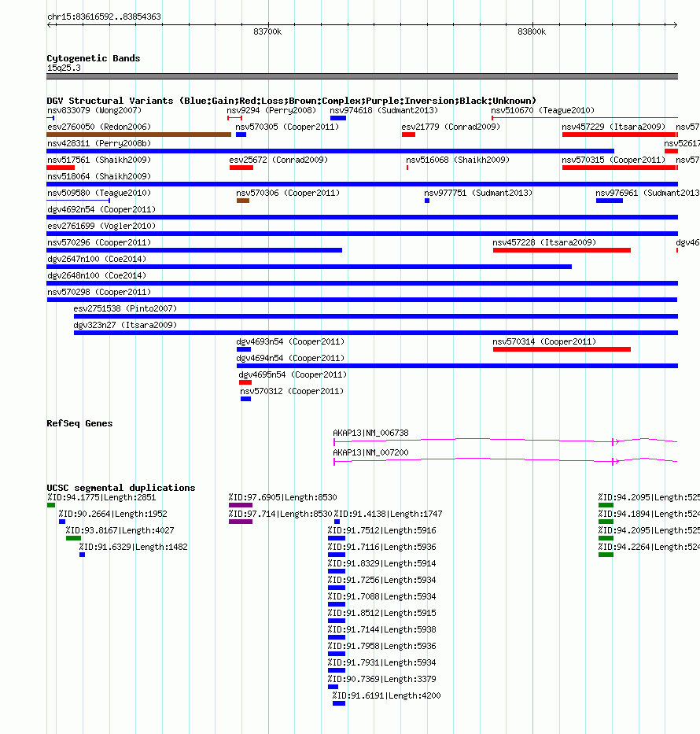Click duplication %ID:90.7369|Length:3379
This screenshot has height=734, width=700.
381,679
